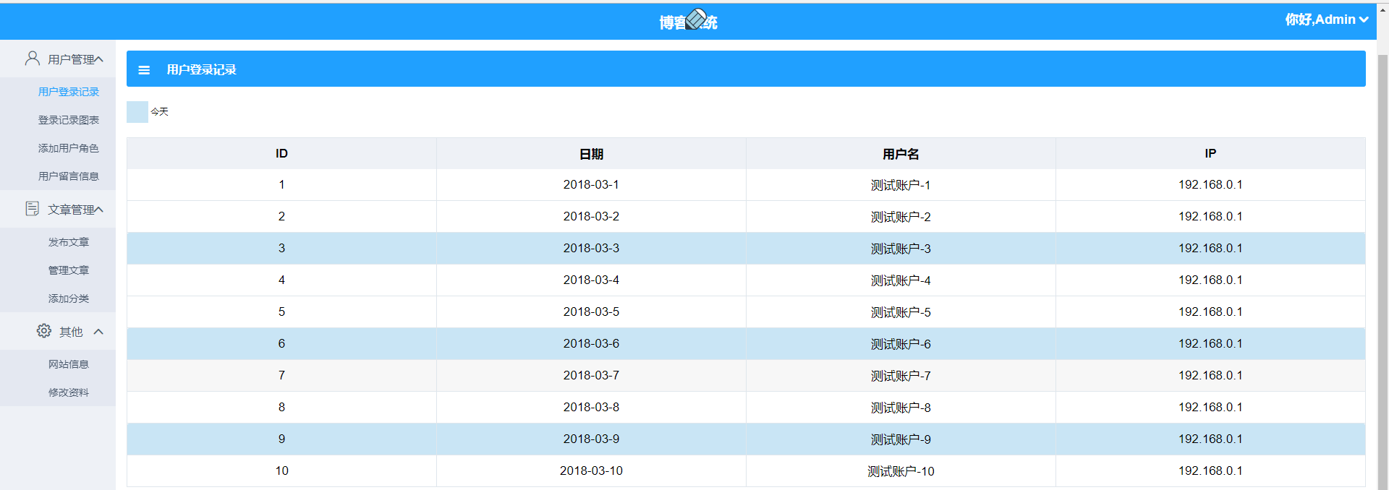The image size is (1389, 490).
Task: Open 添加分类 in the sidebar
Action: [x=69, y=298]
